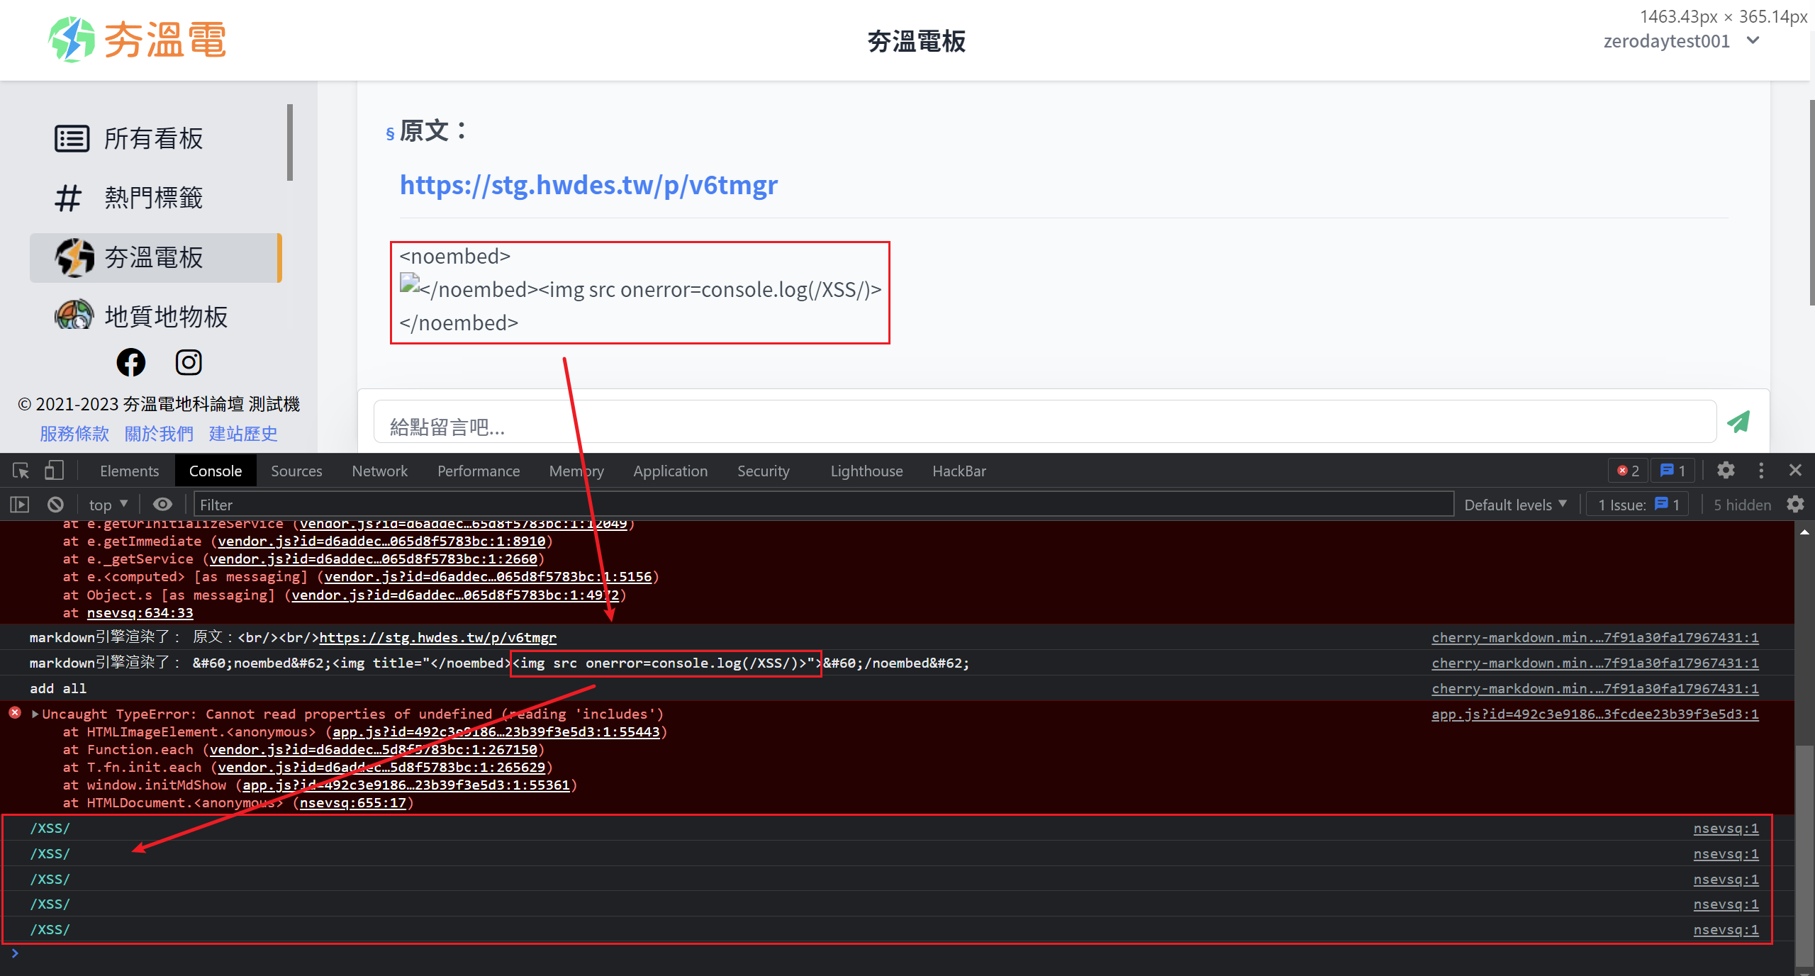Open nsevsq:1 link on first /XSS/ row
The image size is (1815, 976).
[1726, 828]
